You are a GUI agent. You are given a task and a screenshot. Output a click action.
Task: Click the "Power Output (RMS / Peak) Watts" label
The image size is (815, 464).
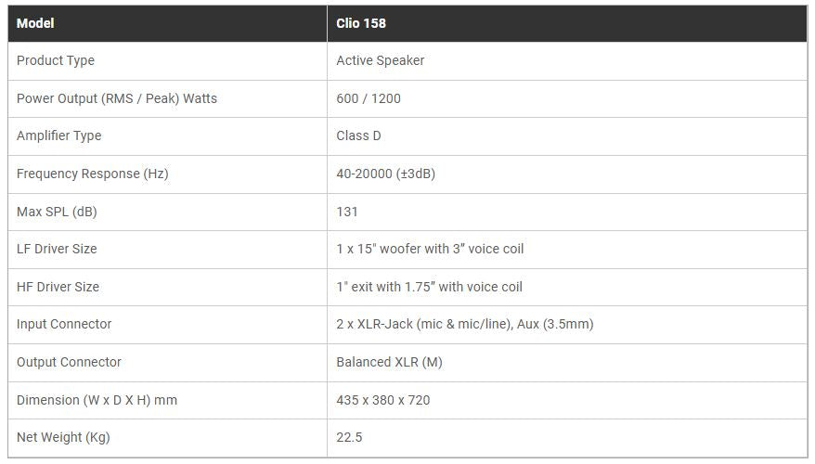[117, 98]
